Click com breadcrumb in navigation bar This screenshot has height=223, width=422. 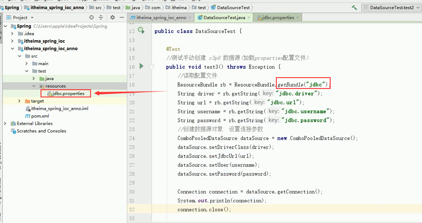click(x=156, y=8)
